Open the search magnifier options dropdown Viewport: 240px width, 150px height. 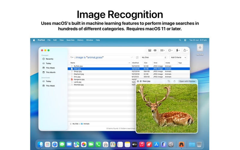[72, 57]
